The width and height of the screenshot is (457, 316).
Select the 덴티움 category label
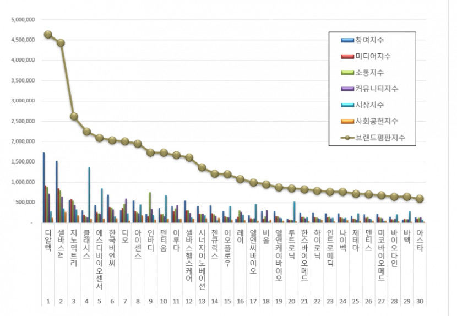pyautogui.click(x=164, y=240)
